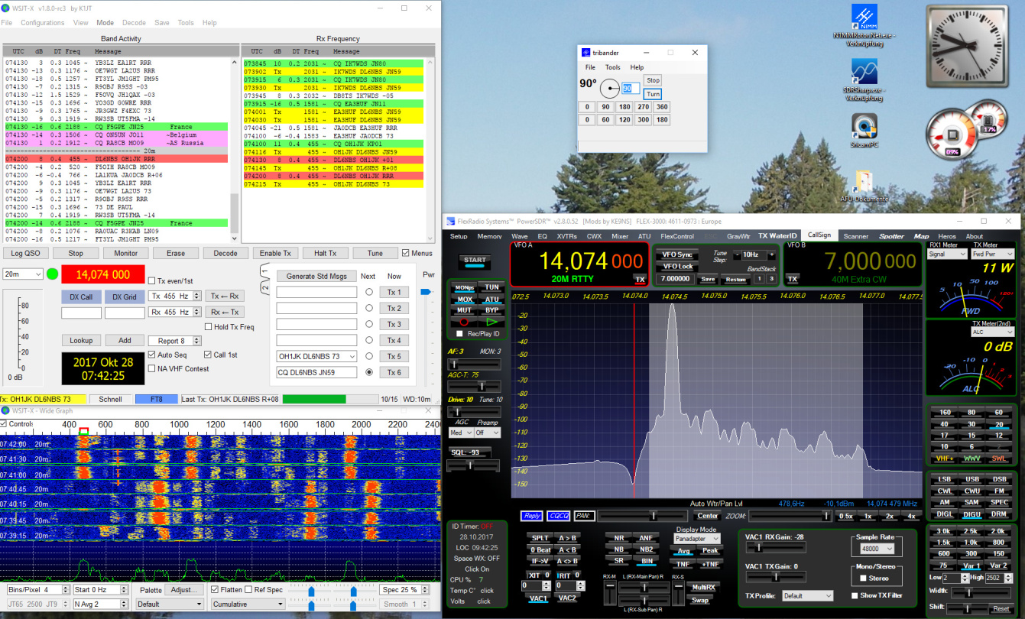Click the red record button in PowerSDR
Image resolution: width=1025 pixels, height=619 pixels.
tap(463, 322)
